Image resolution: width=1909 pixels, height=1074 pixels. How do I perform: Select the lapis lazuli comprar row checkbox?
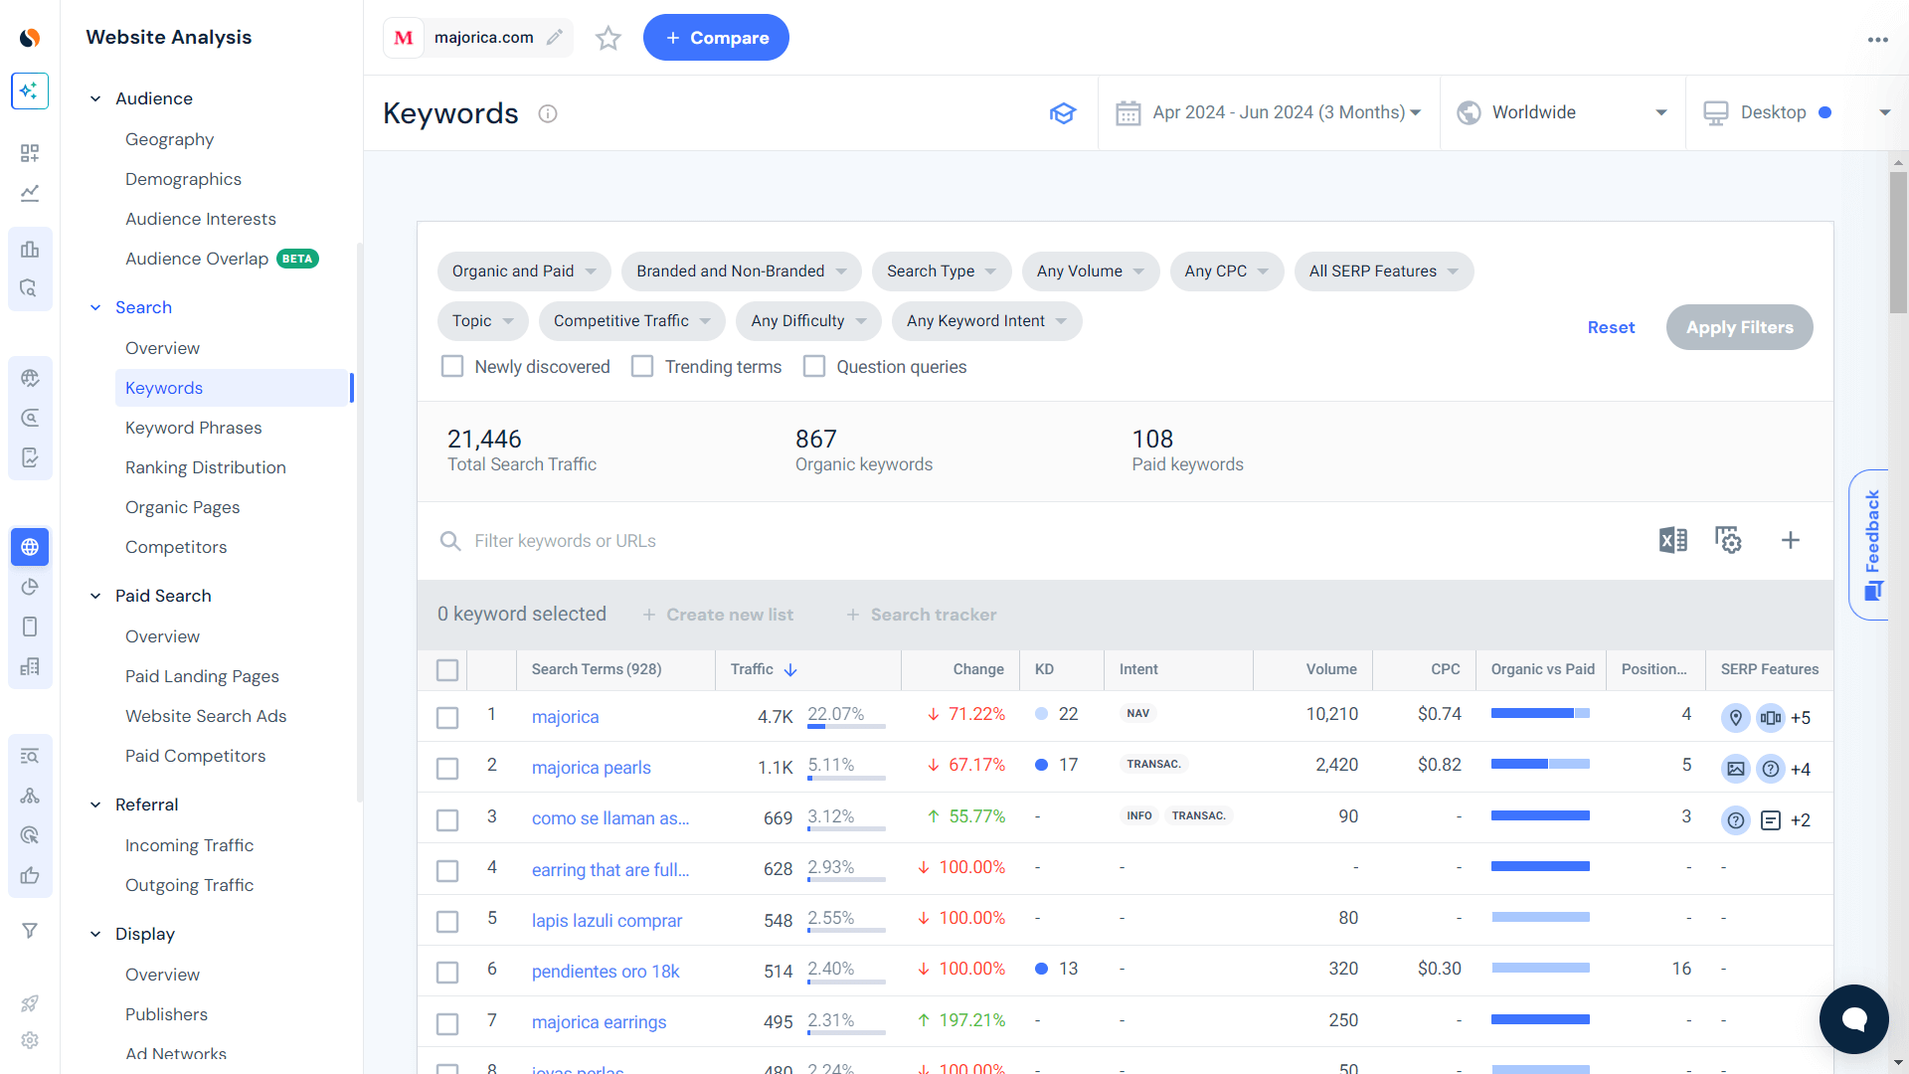[447, 922]
